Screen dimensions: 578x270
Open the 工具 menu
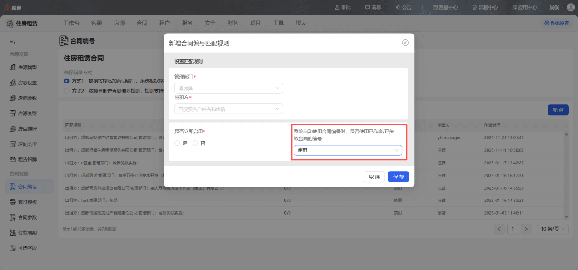(278, 23)
